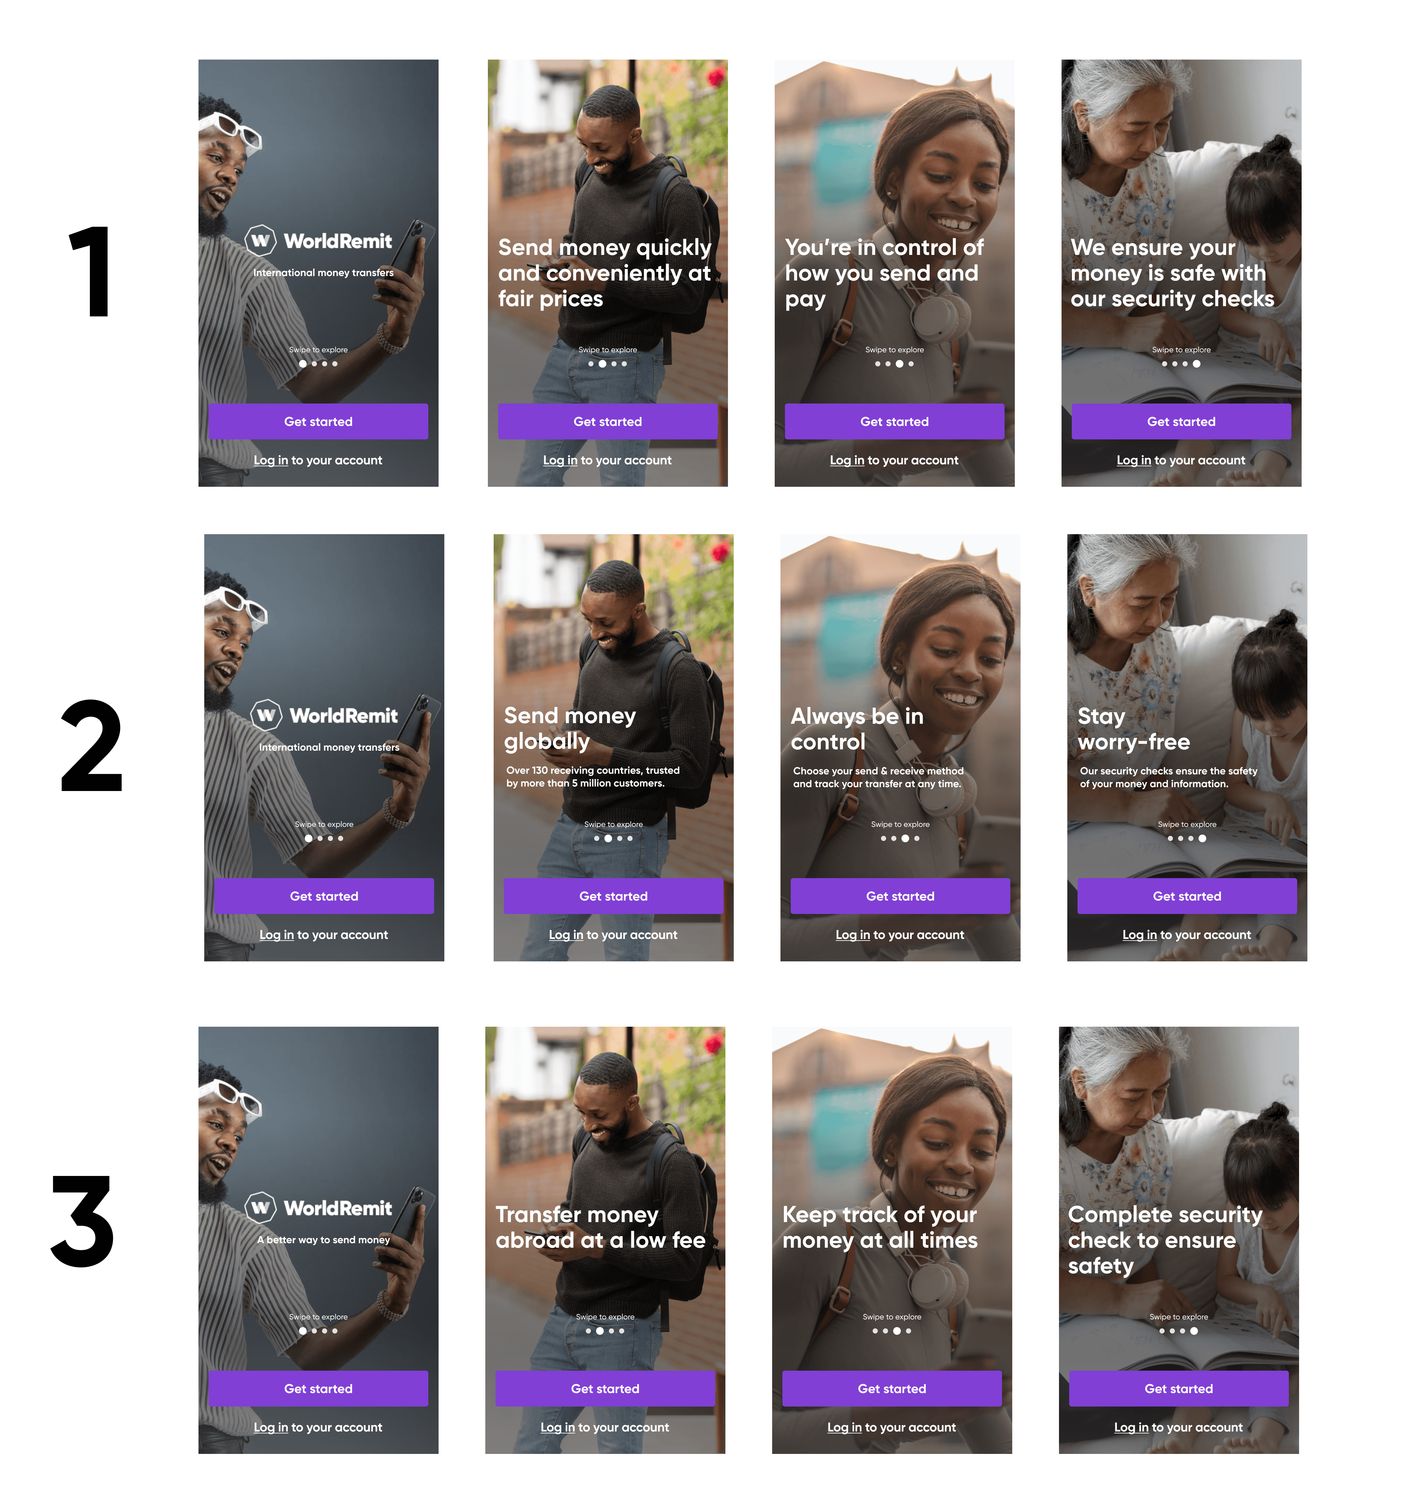Click Get started on row 3 WorldRemit splash screen
Viewport: 1406px width, 1509px height.
[x=318, y=1388]
